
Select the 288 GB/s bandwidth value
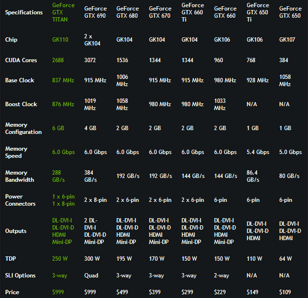tap(58, 177)
